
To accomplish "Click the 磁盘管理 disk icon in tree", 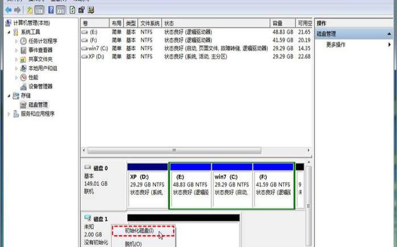I will tap(23, 105).
